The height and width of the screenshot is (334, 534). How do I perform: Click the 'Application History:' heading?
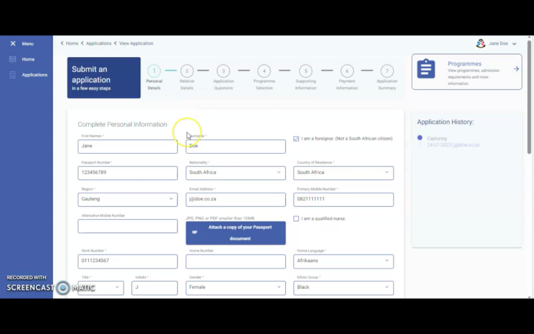point(445,122)
